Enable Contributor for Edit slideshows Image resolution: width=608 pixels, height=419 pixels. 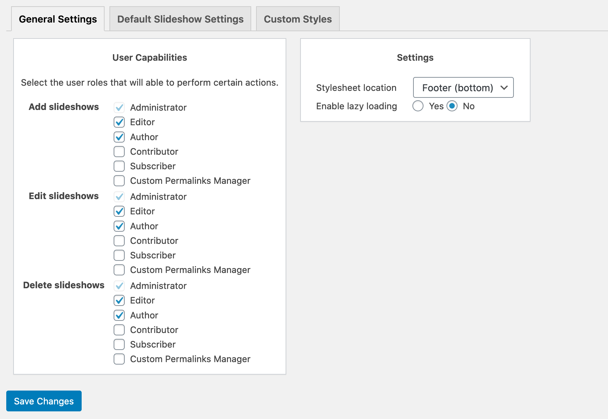click(x=119, y=241)
